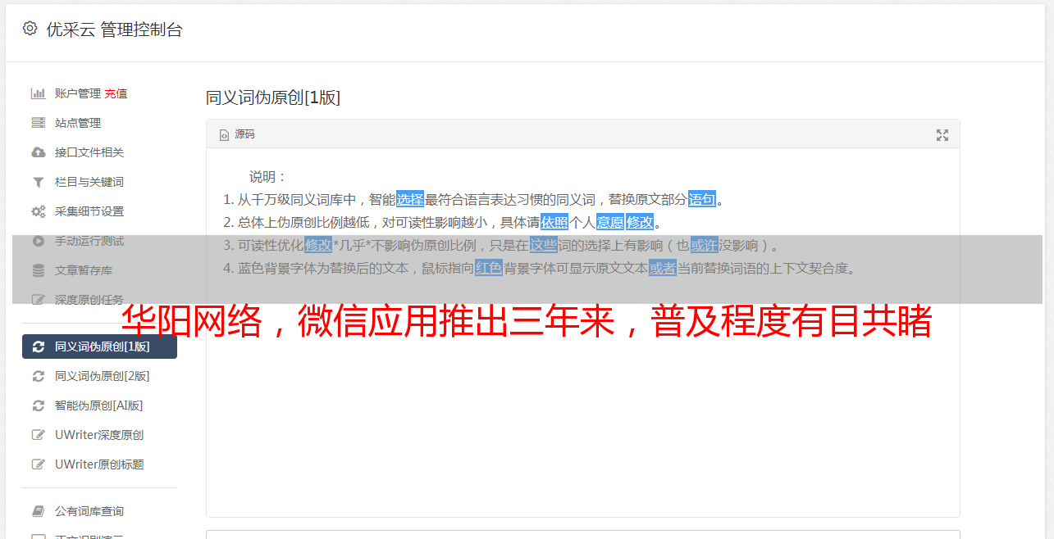
Task: Click the highlighted word 语句
Action: click(x=702, y=199)
